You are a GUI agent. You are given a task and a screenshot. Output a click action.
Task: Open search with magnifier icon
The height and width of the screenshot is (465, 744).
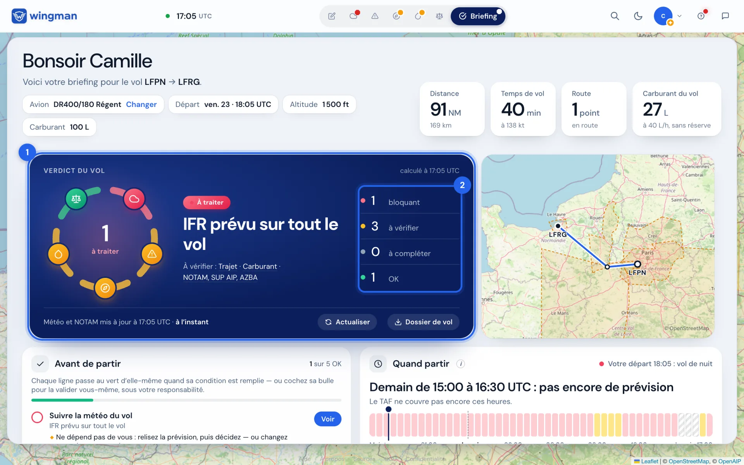click(x=615, y=16)
